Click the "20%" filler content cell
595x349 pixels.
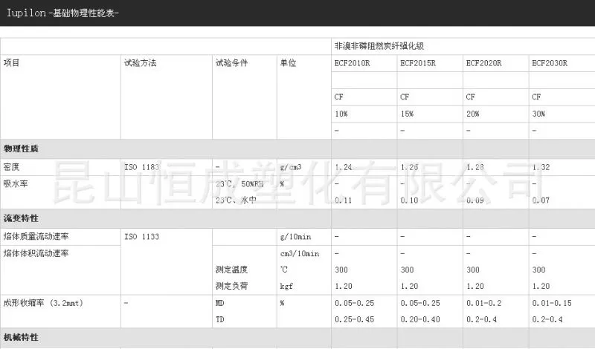[473, 114]
